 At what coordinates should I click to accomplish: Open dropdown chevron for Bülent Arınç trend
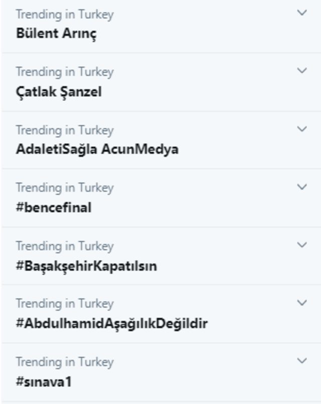302,13
